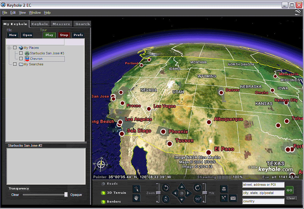
Task: Select the My Keyhole tab
Action: tap(15, 24)
